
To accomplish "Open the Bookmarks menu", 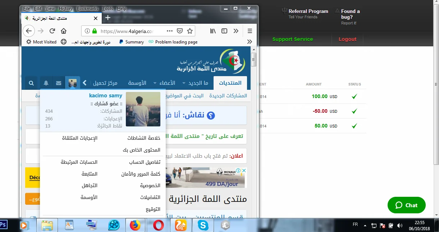I will pos(87,9).
